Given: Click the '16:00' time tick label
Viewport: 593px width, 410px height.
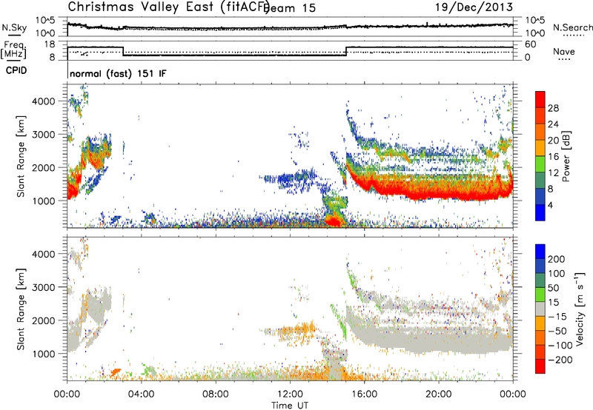Looking at the screenshot, I should coord(364,394).
